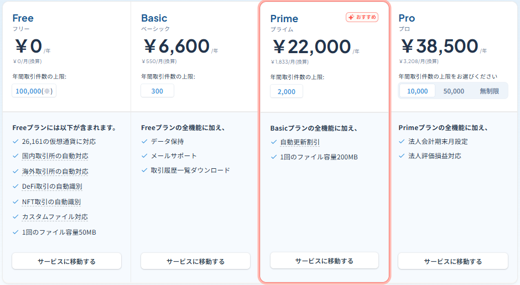Click the 300 limit box in Basic

click(157, 91)
